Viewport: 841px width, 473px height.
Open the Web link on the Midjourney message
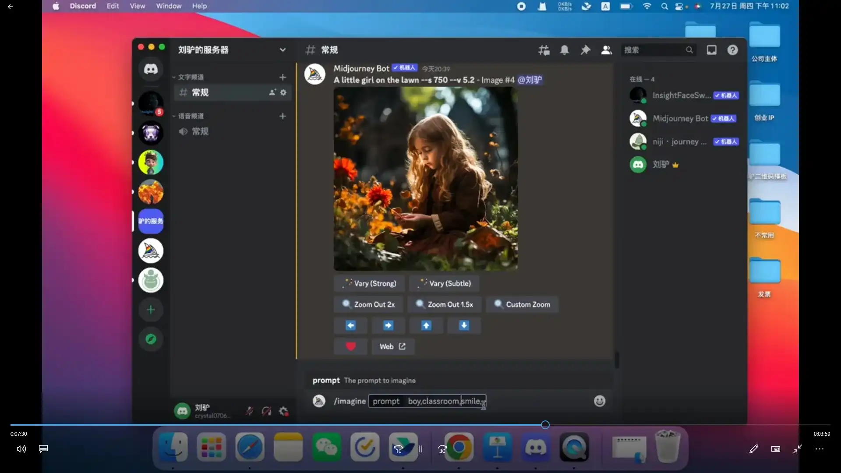[x=392, y=346]
